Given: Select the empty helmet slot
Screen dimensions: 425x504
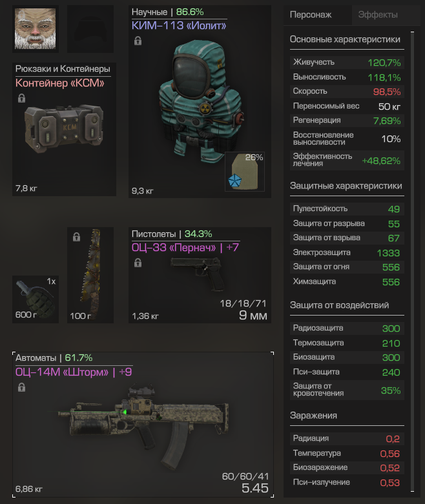Looking at the screenshot, I should 90,28.
